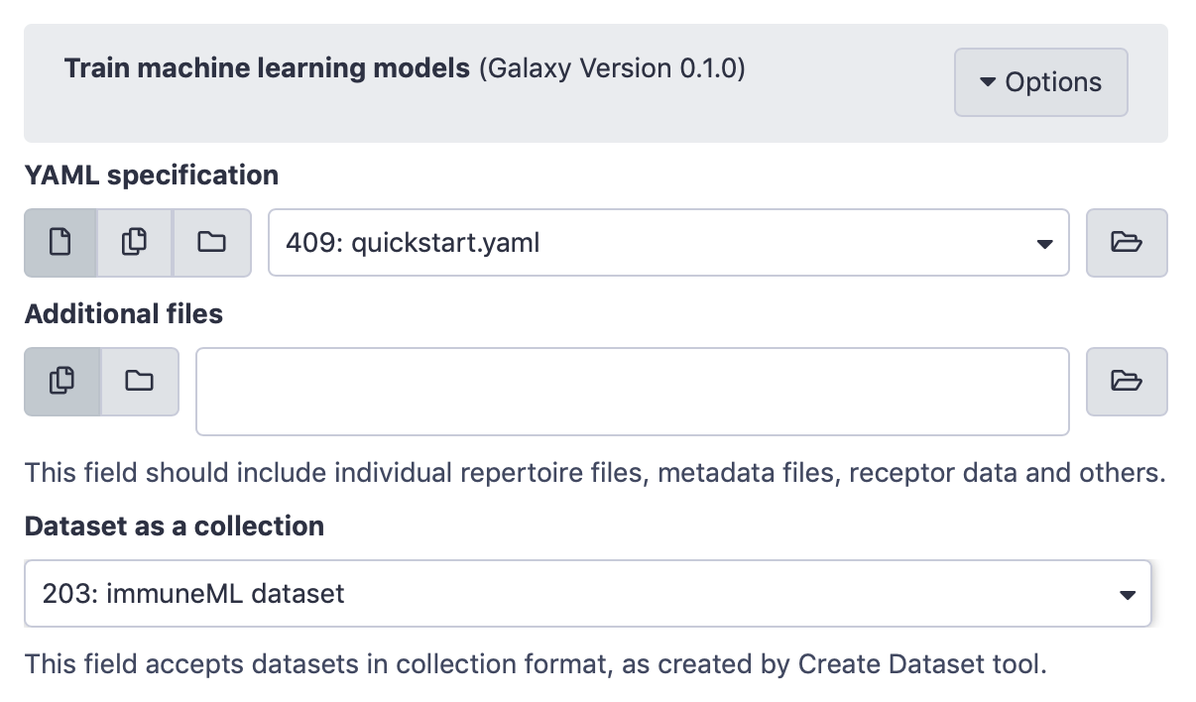Click the 'Galaxy Version 0.1.0' text
The height and width of the screenshot is (702, 1196).
pyautogui.click(x=612, y=69)
